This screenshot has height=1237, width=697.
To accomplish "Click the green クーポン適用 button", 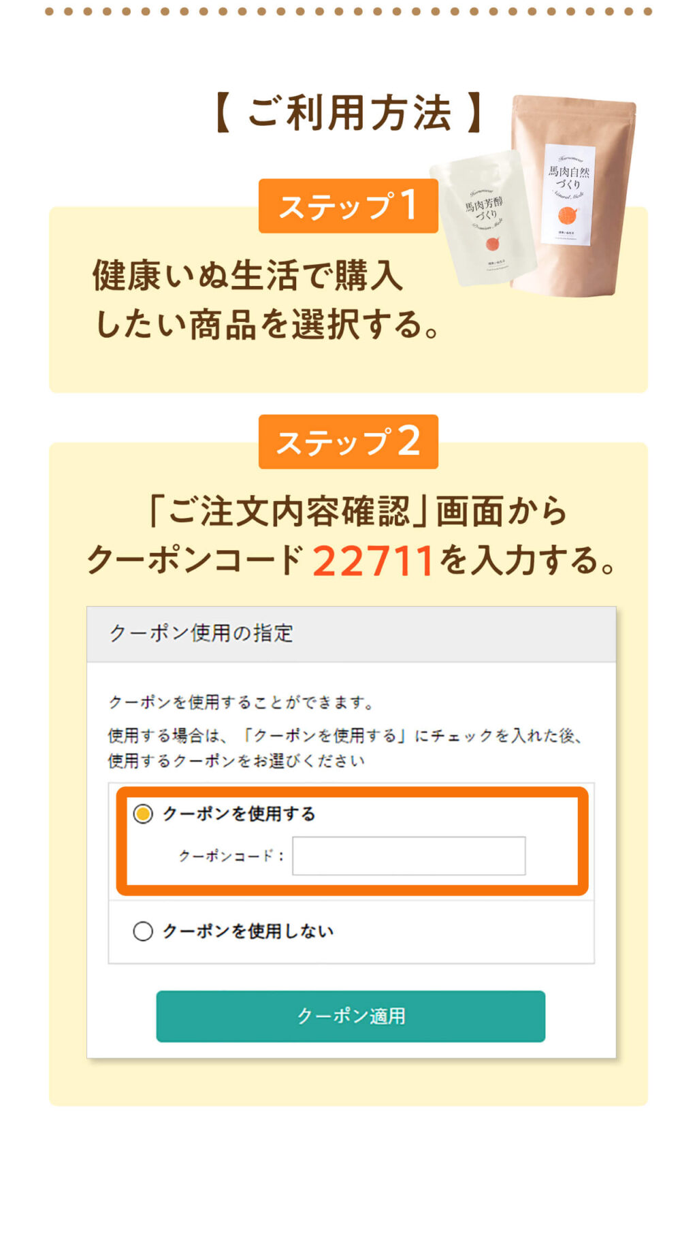I will [351, 1016].
